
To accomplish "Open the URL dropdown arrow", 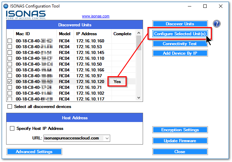I will click(x=107, y=138).
